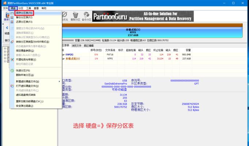
Task: Click the 容量 column header
Action: coord(188,50)
